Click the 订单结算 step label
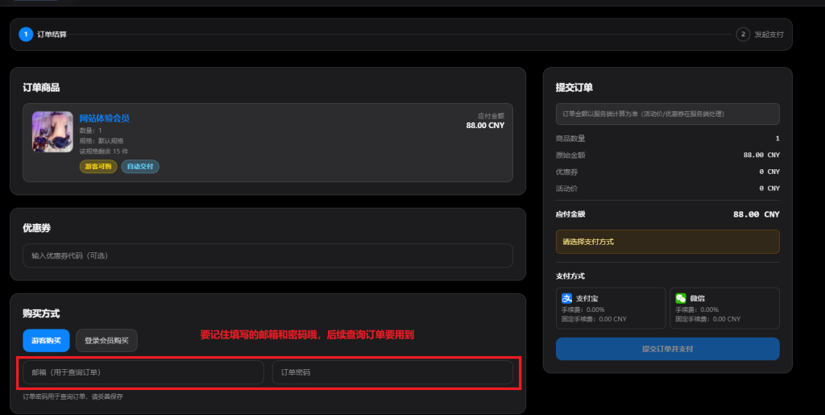This screenshot has width=825, height=415. tap(52, 35)
